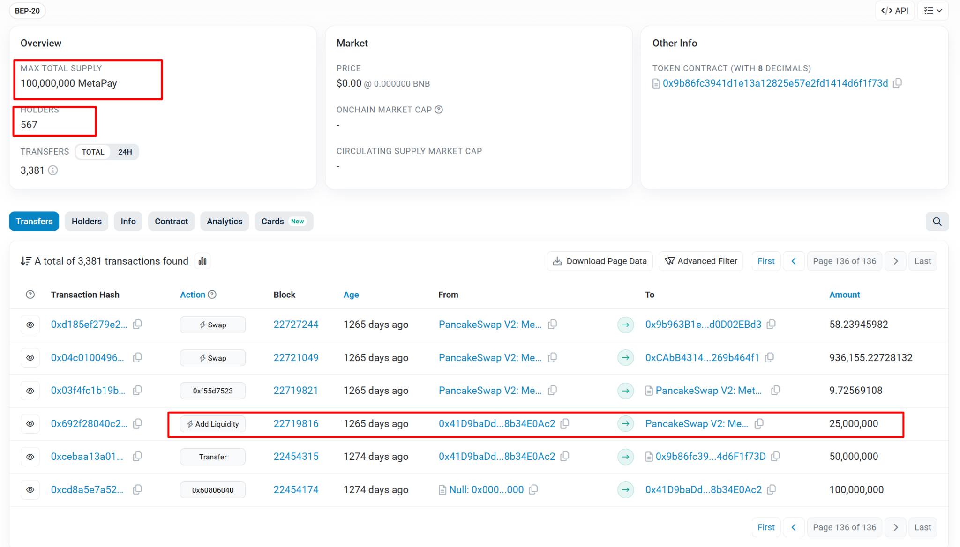Preview the 0x692f28040c2 transaction via eye icon

tap(30, 423)
